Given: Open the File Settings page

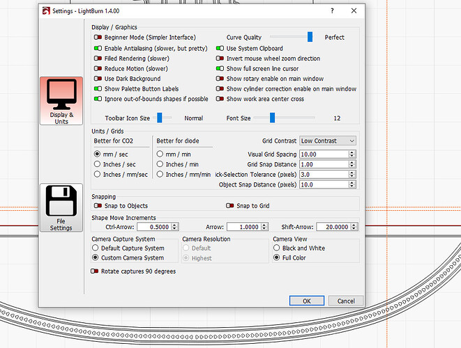Looking at the screenshot, I should [61, 208].
